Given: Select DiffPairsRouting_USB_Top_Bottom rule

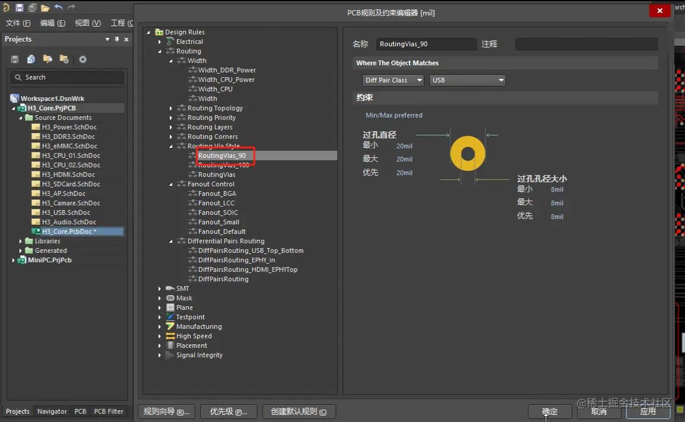Looking at the screenshot, I should pyautogui.click(x=250, y=250).
